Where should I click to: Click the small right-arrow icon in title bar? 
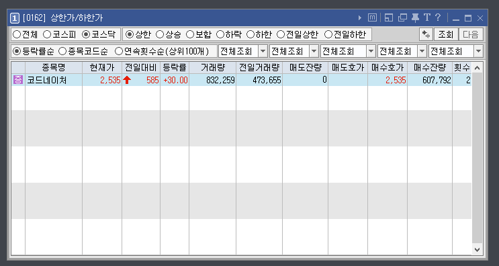(x=360, y=18)
